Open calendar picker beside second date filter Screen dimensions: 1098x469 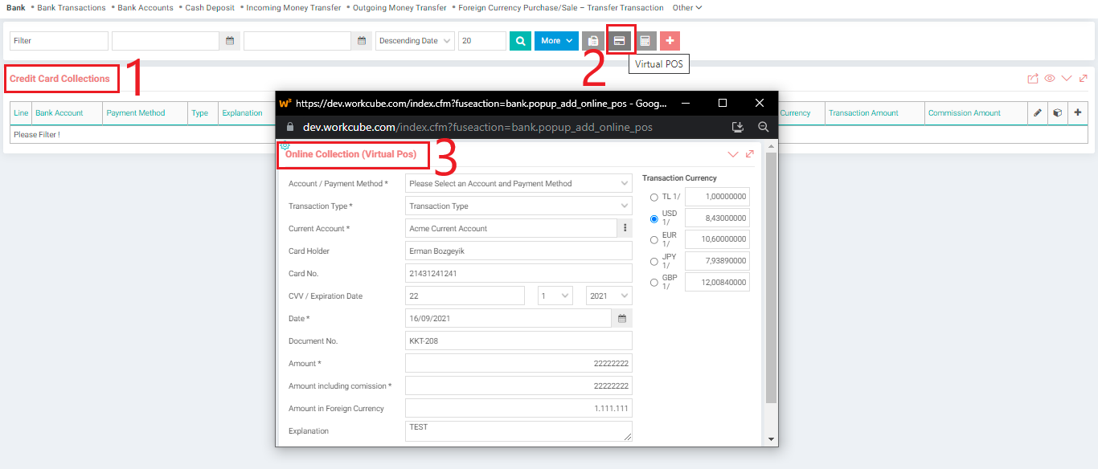(362, 41)
